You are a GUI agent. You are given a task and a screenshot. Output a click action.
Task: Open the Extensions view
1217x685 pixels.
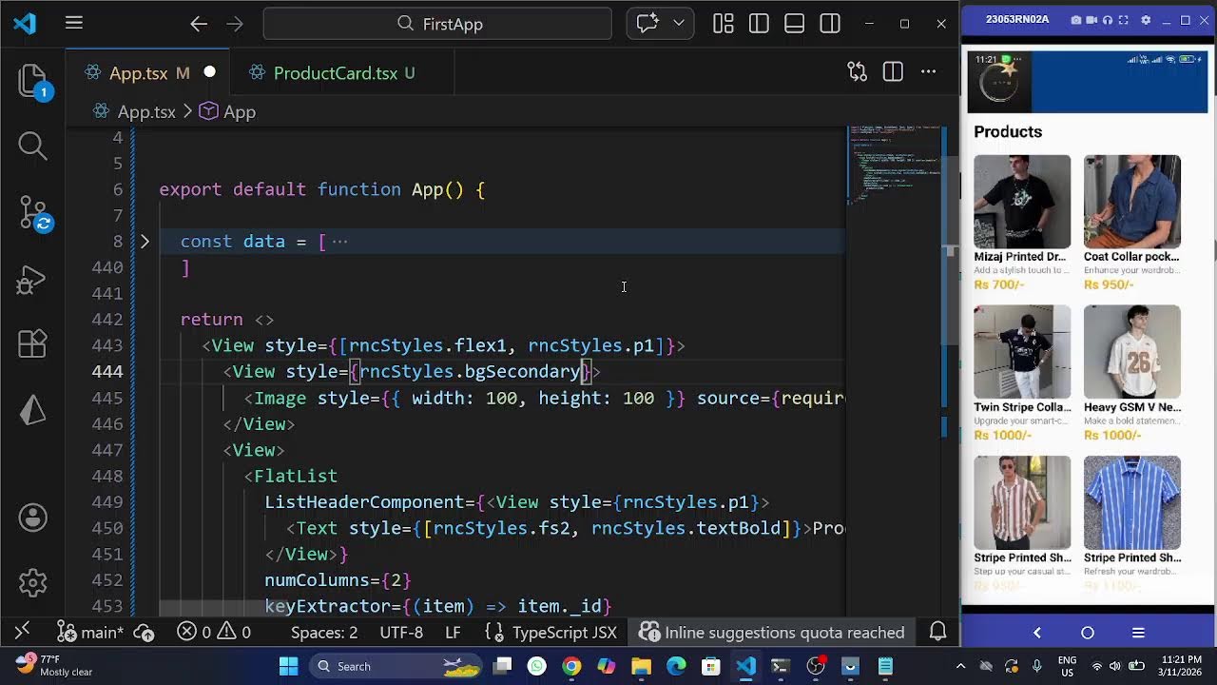33,343
